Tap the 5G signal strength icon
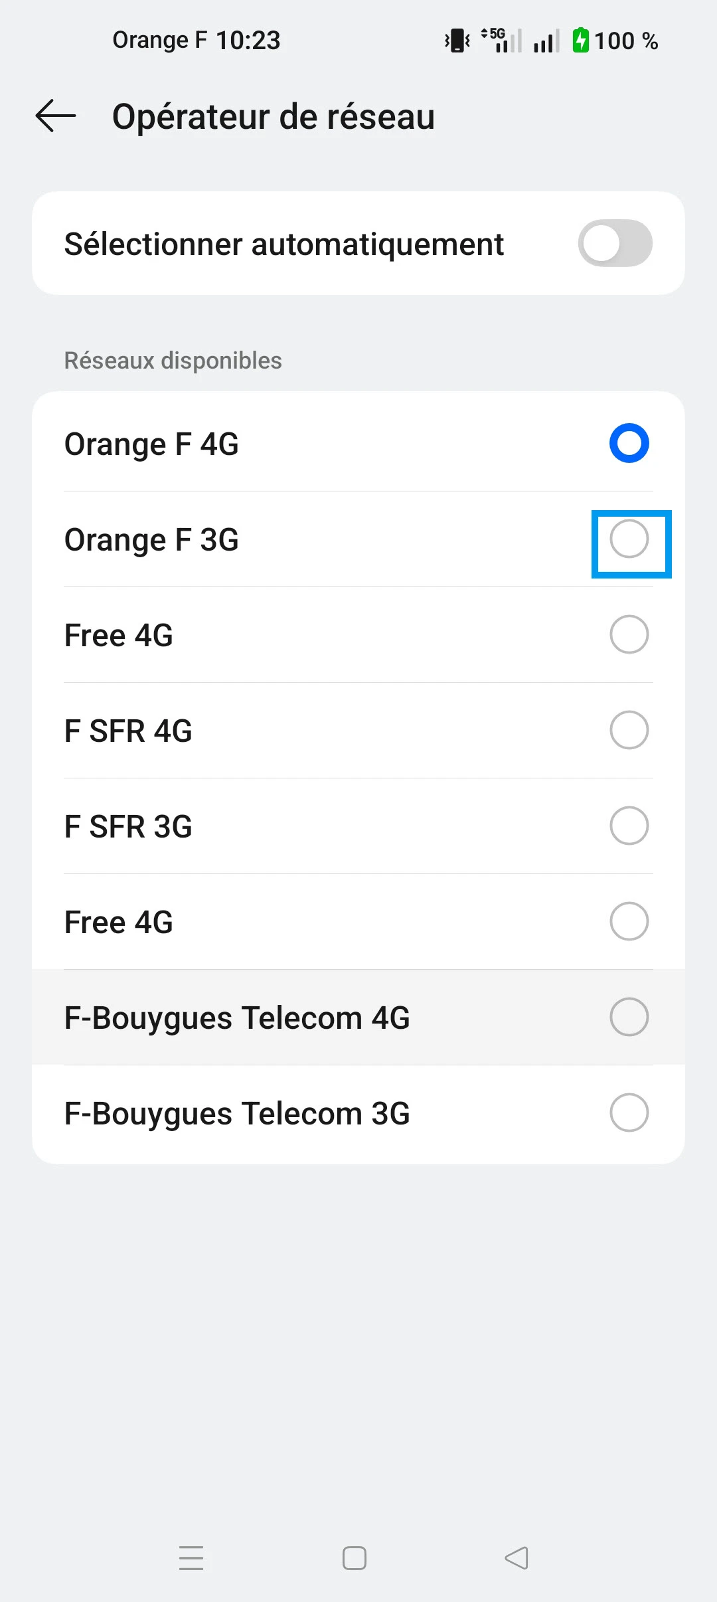 [x=503, y=41]
